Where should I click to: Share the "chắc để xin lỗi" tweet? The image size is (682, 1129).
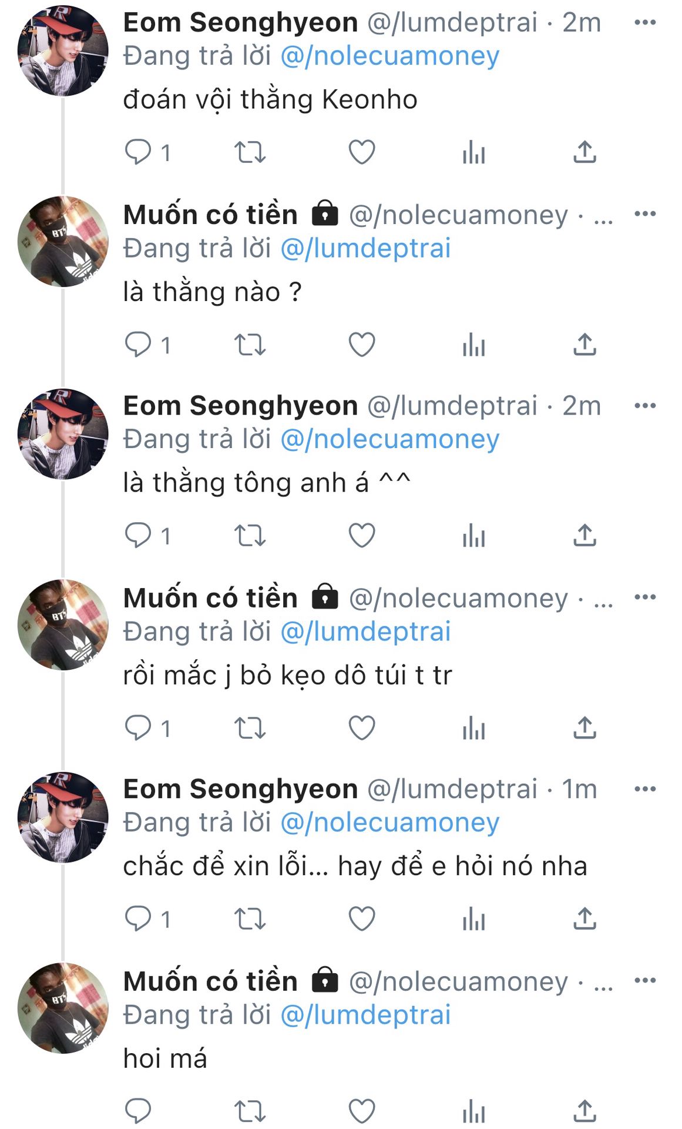(584, 919)
